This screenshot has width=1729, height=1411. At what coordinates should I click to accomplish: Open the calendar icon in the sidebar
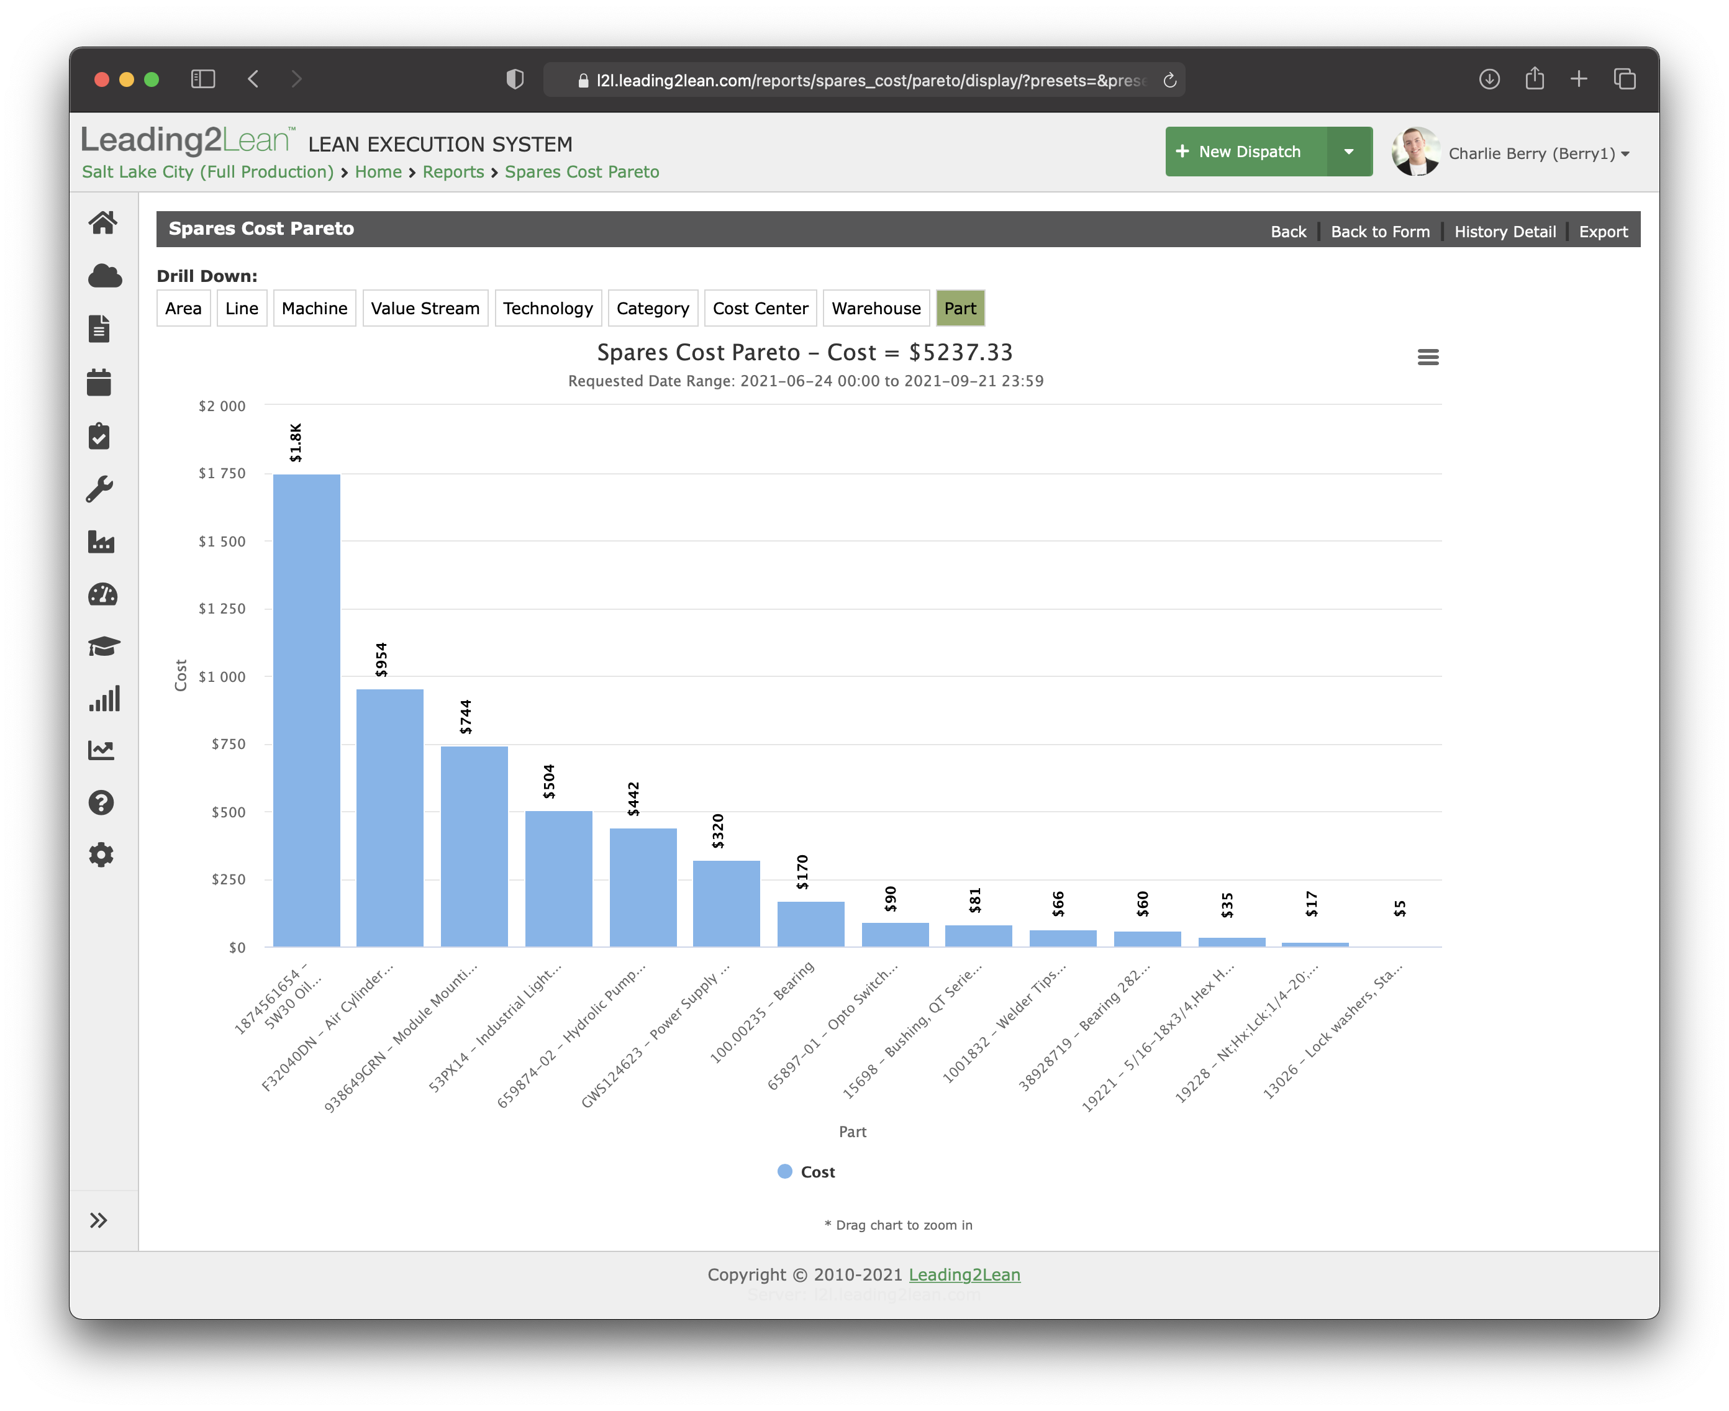coord(101,383)
